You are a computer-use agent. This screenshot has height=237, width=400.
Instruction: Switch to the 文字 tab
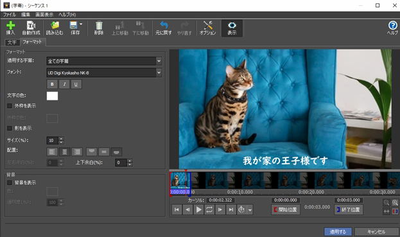point(12,42)
